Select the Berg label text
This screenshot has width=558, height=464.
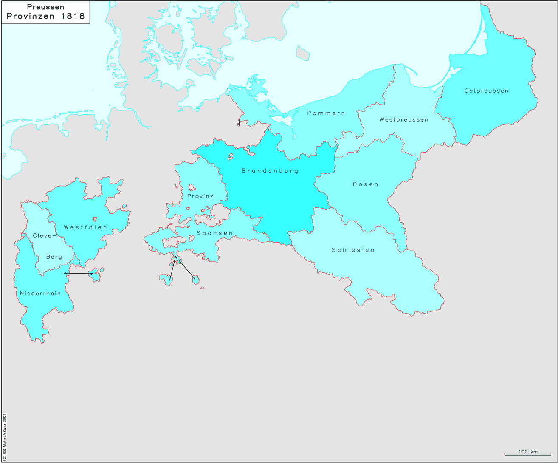54,257
